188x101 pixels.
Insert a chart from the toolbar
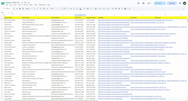pyautogui.click(x=119, y=9)
